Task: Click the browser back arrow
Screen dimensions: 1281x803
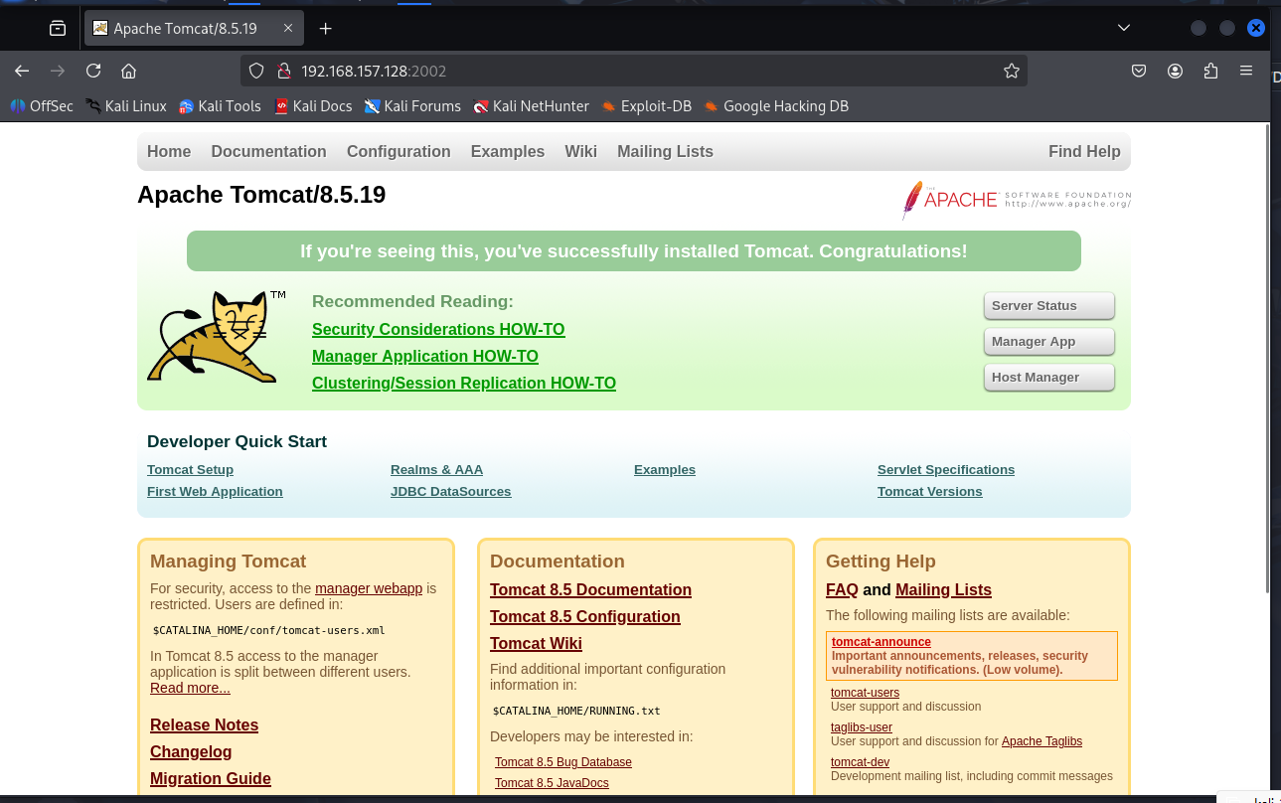Action: tap(22, 71)
